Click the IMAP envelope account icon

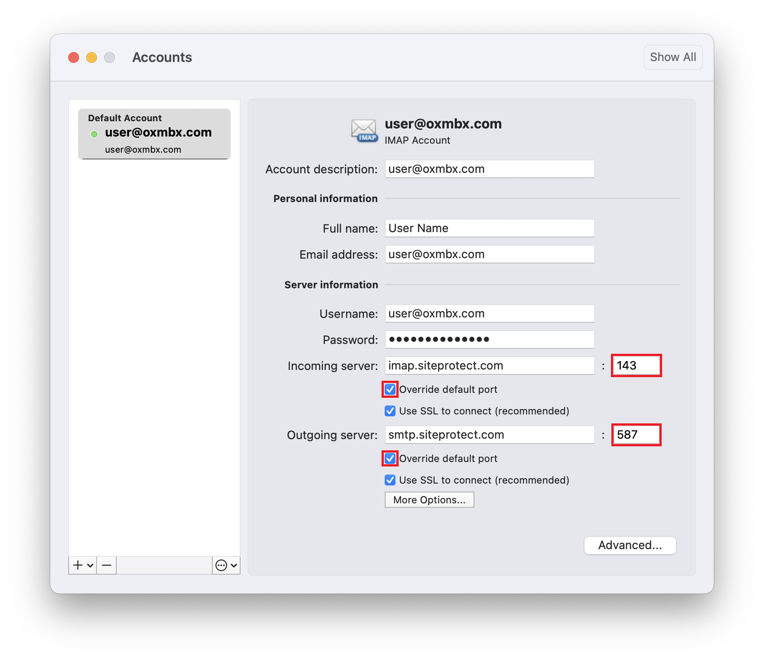364,131
